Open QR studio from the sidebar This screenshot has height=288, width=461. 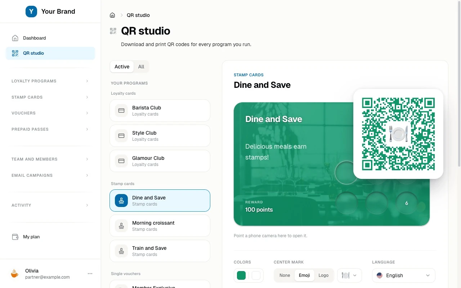(50, 53)
